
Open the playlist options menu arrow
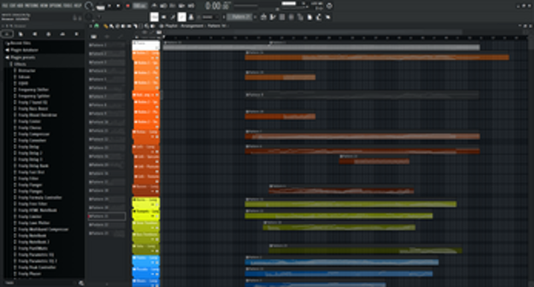click(x=90, y=26)
